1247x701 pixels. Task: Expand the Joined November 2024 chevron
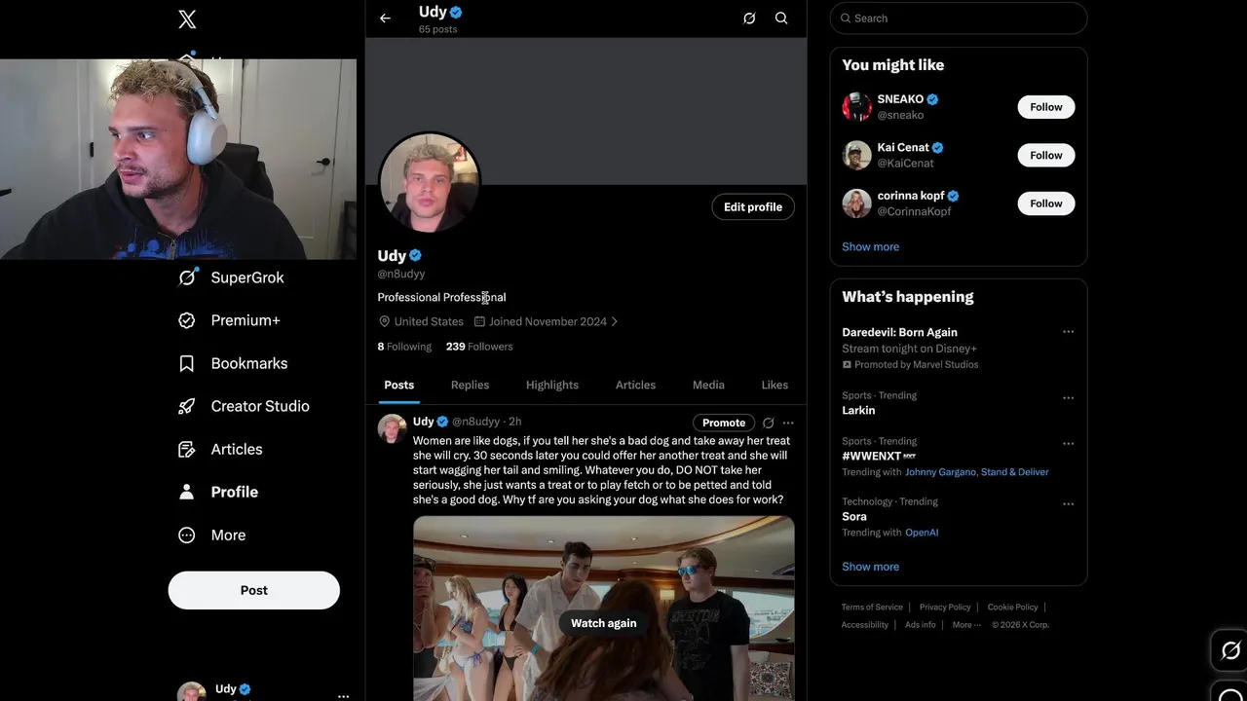(x=614, y=321)
